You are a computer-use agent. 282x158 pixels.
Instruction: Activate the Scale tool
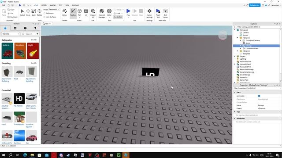tap(33, 12)
